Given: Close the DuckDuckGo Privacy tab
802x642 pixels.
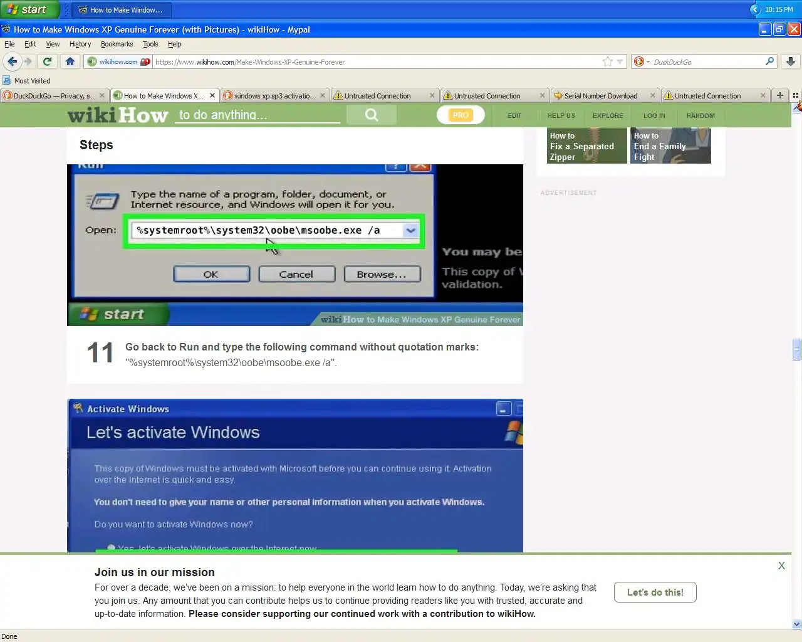Looking at the screenshot, I should 102,95.
